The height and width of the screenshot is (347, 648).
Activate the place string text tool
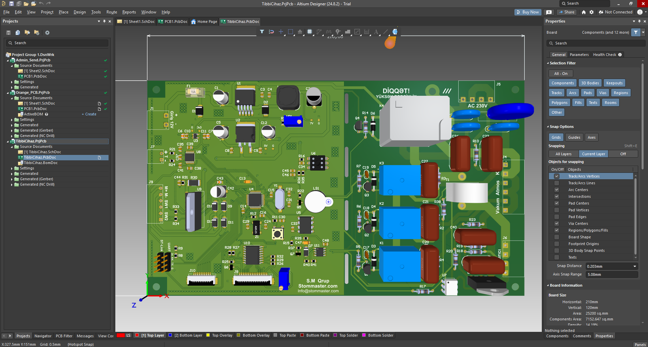tap(376, 32)
